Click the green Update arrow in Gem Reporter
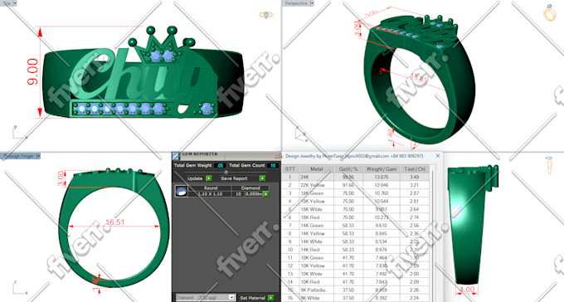 tap(209, 178)
